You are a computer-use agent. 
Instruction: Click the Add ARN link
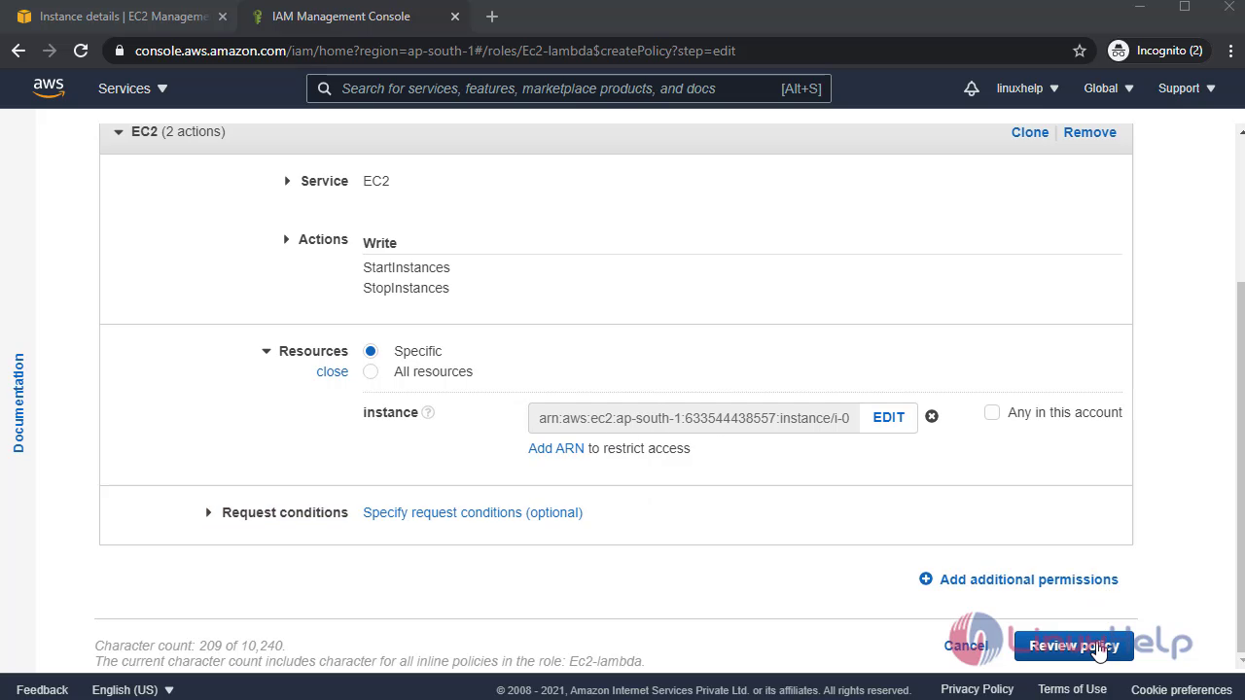[556, 448]
